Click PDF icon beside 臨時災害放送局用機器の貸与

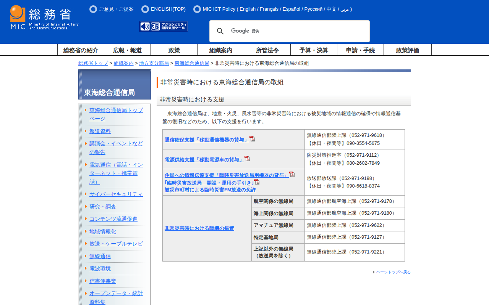(x=292, y=174)
